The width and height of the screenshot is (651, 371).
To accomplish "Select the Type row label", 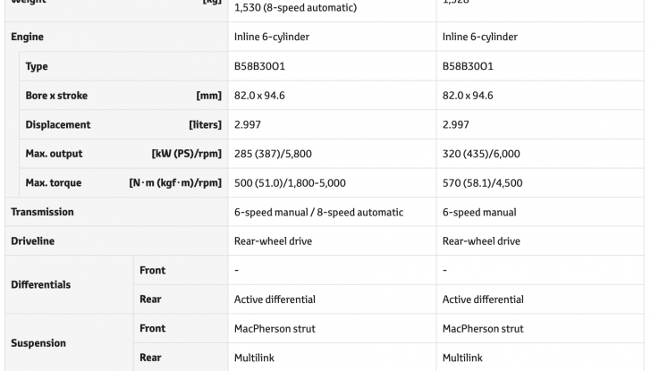I will tap(37, 67).
